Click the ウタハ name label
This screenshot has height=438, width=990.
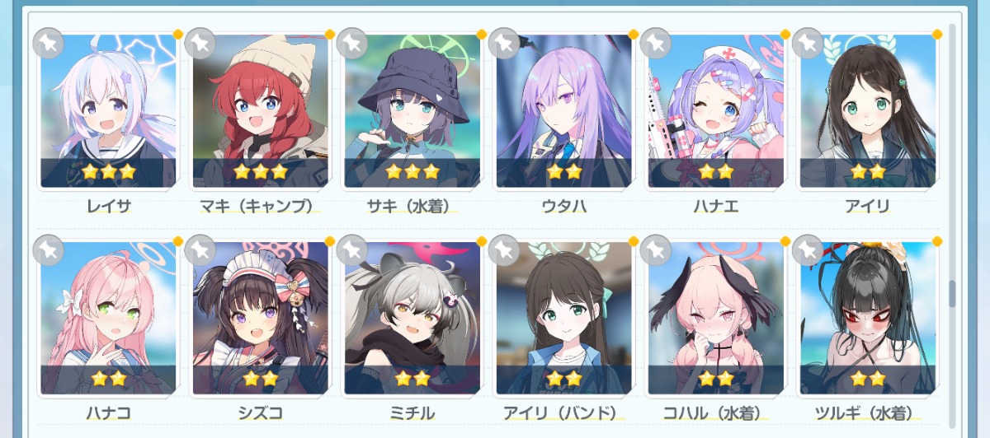(563, 207)
